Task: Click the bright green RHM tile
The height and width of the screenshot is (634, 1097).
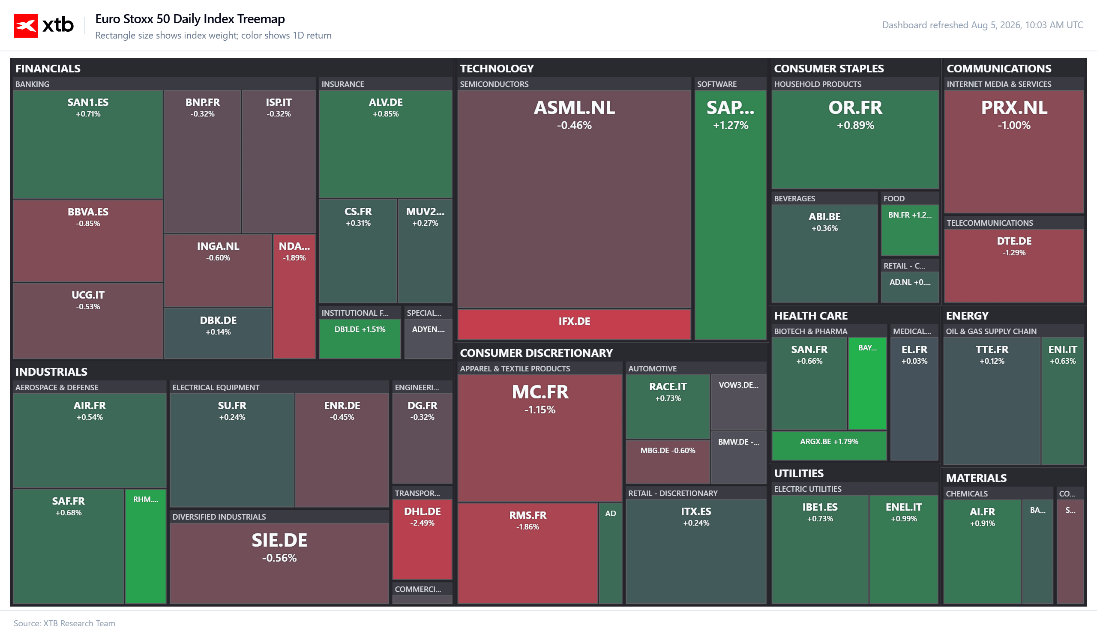Action: (x=145, y=546)
